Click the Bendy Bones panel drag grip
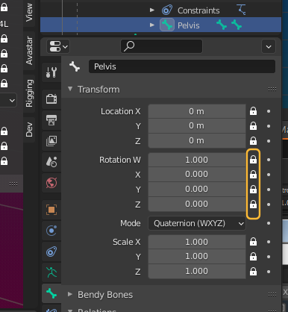The height and width of the screenshot is (312, 288). point(272,295)
